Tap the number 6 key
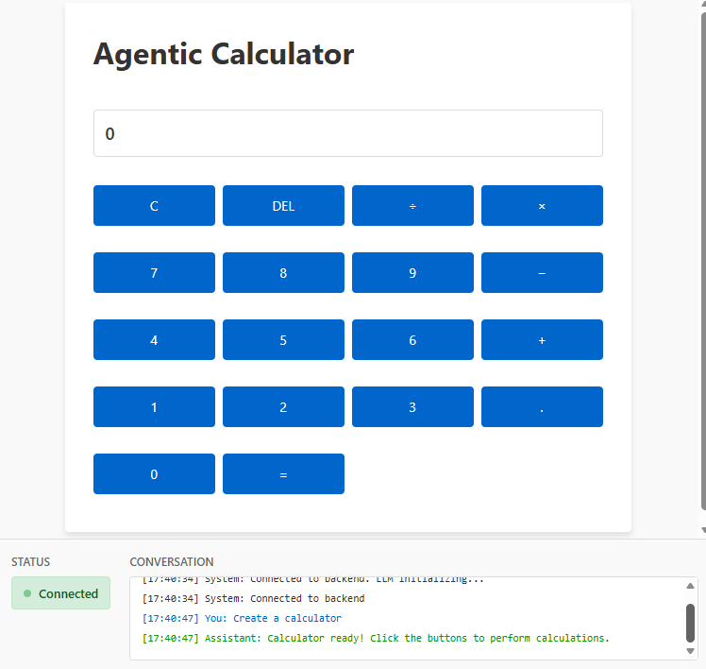 pyautogui.click(x=412, y=340)
